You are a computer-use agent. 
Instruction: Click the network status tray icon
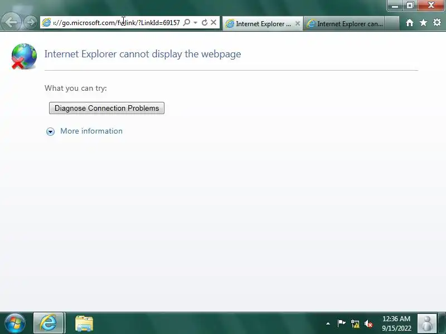coord(355,324)
